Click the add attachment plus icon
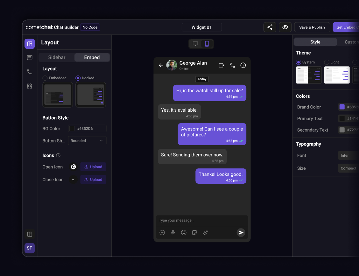The width and height of the screenshot is (359, 276). coord(162,233)
